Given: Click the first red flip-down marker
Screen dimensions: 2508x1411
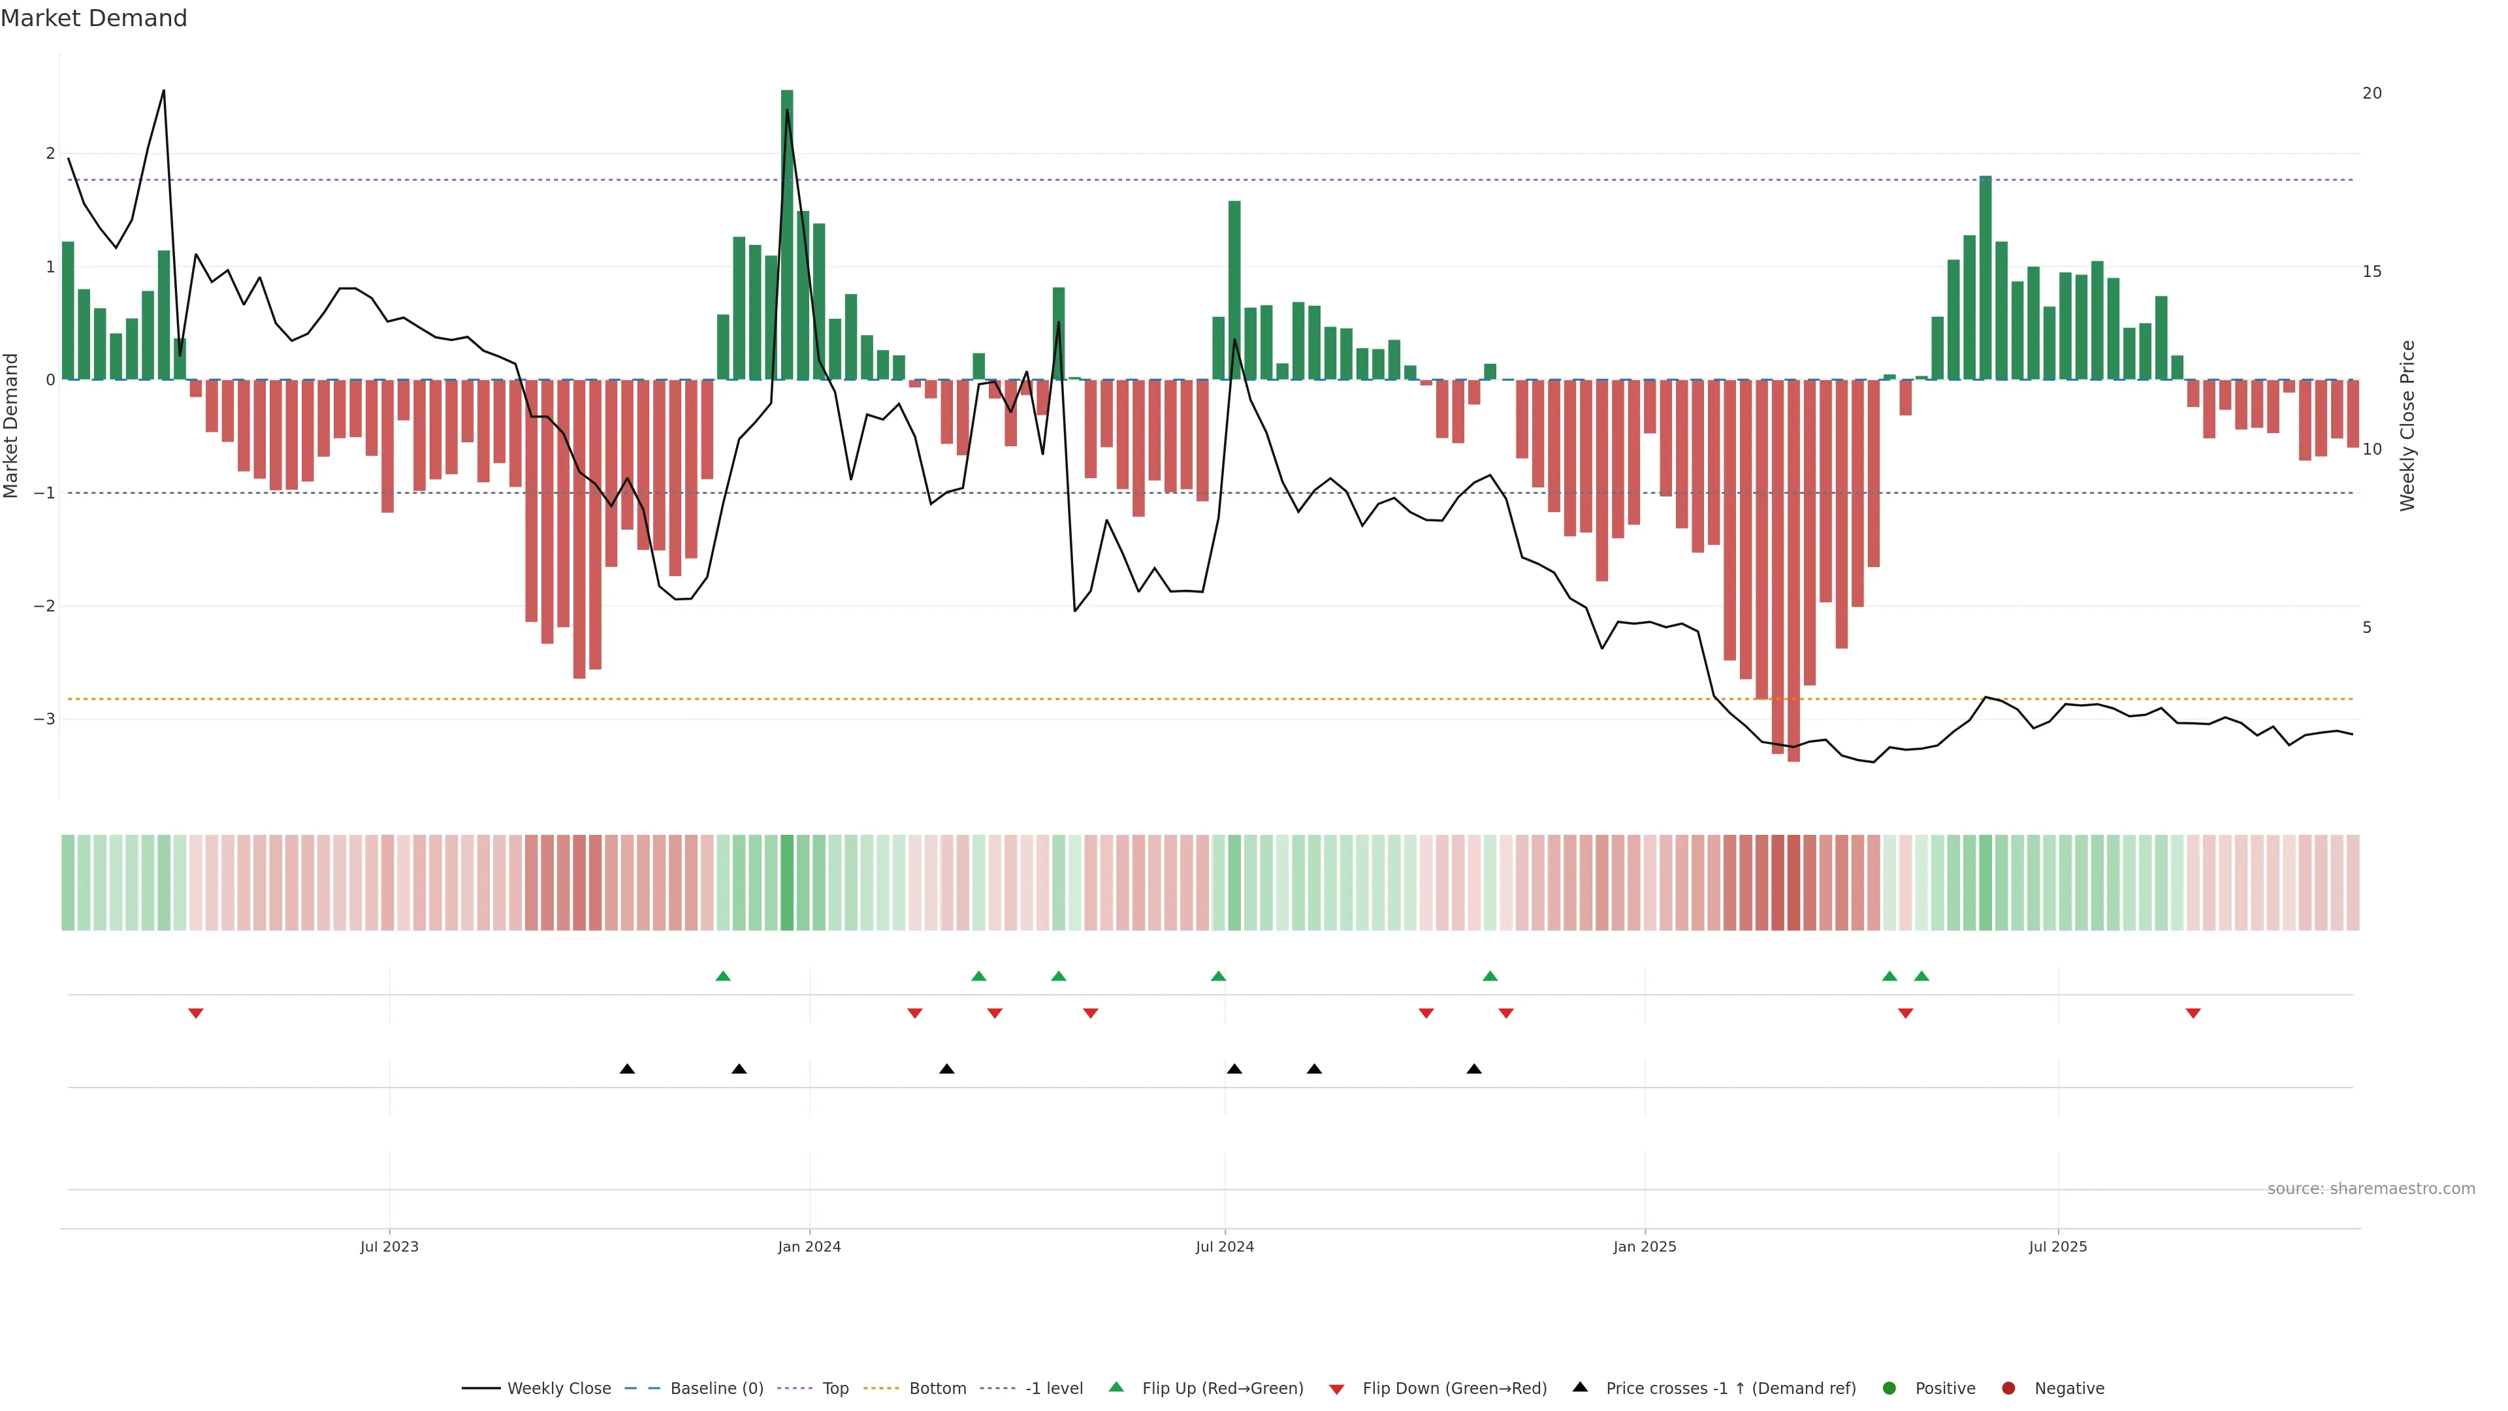Looking at the screenshot, I should 196,1014.
